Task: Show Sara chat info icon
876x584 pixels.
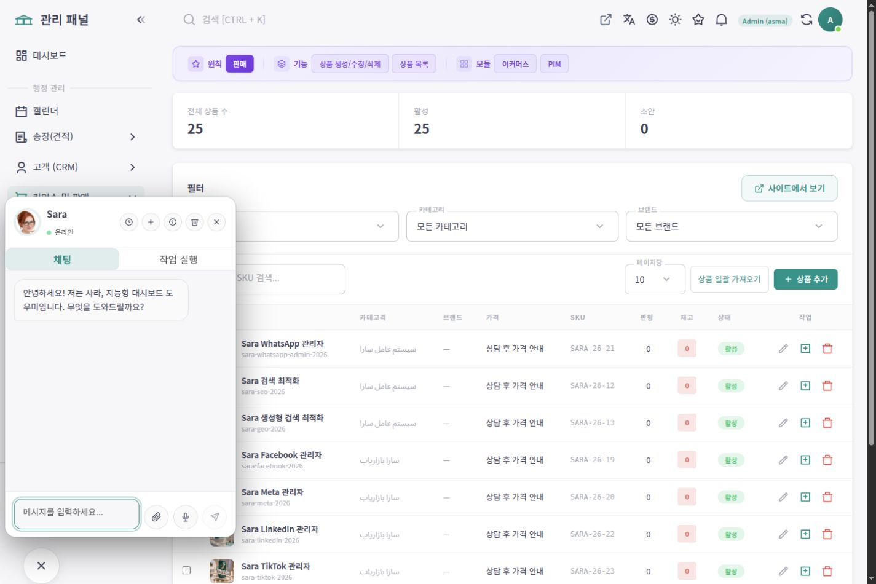Action: point(173,222)
